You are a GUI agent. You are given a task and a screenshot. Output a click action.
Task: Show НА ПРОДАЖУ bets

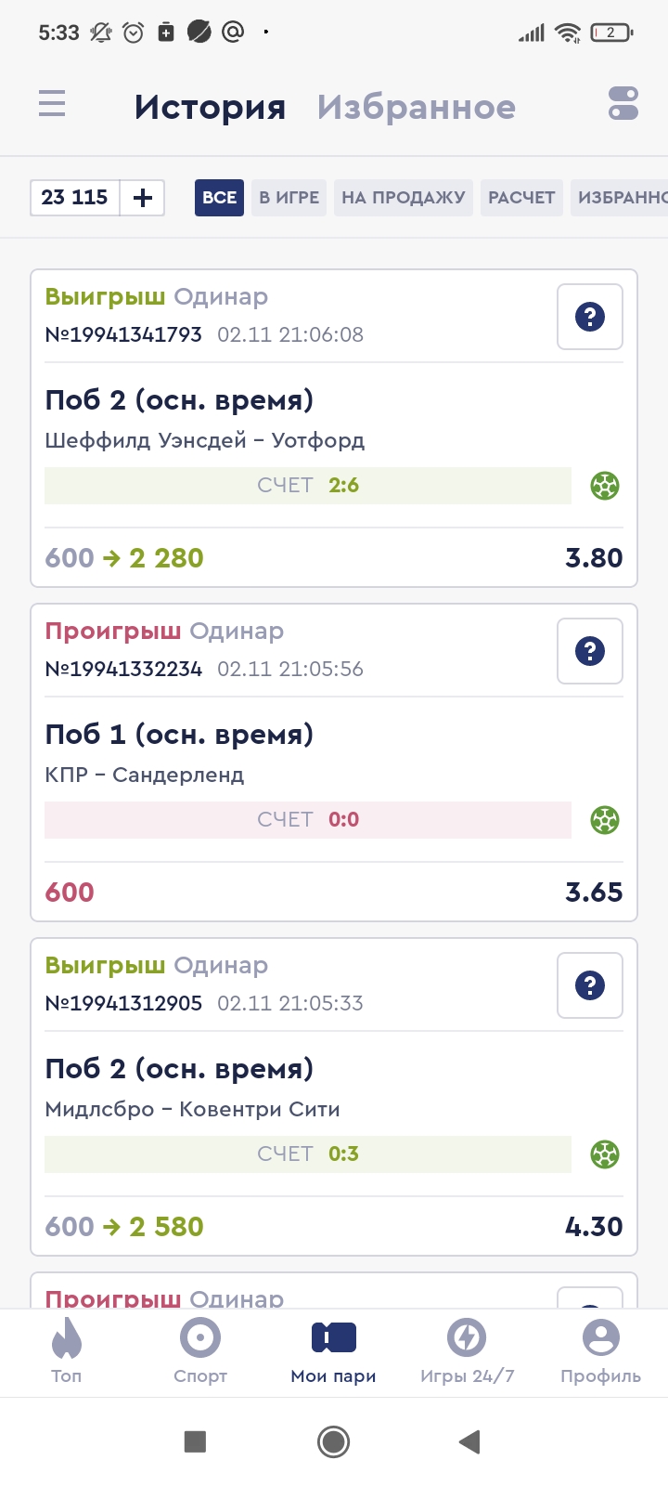click(404, 198)
